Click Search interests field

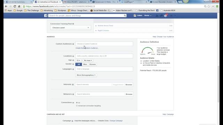93,85
